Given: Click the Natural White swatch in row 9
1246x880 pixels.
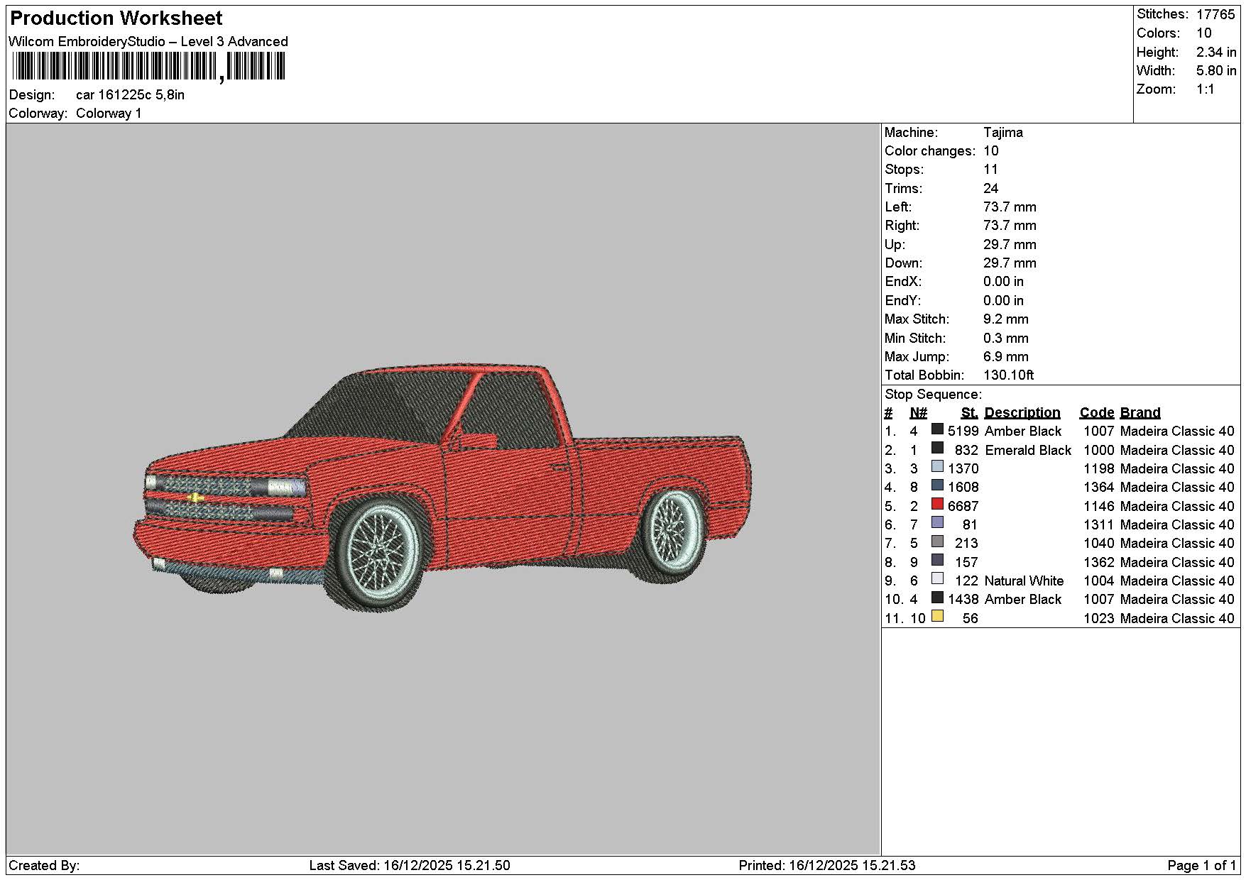Looking at the screenshot, I should pyautogui.click(x=937, y=578).
